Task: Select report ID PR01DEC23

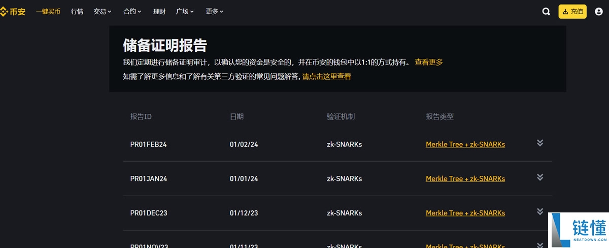Action: [x=149, y=213]
